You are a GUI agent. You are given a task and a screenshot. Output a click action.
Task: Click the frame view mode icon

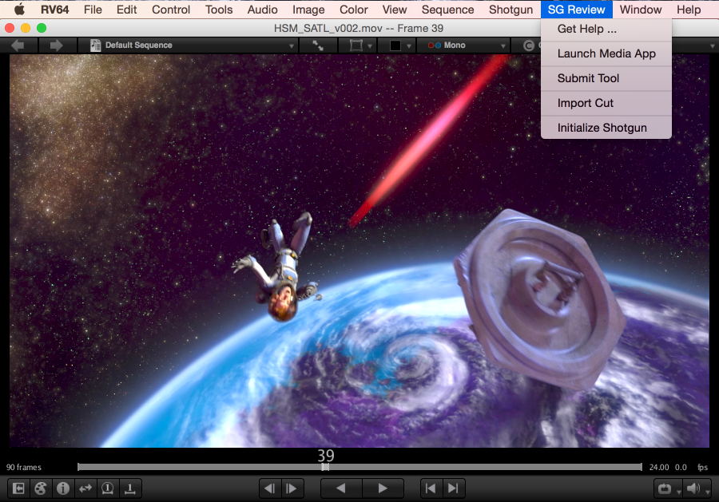[356, 45]
